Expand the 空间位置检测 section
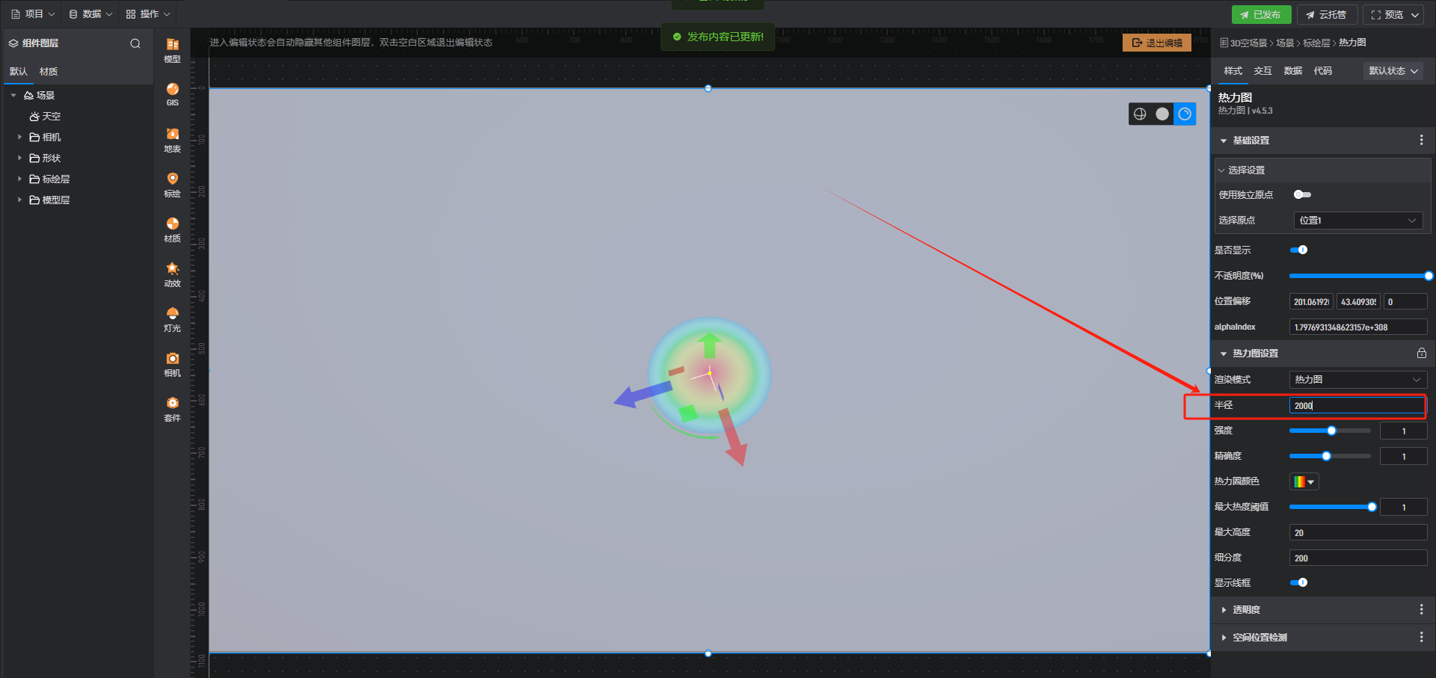 (x=1224, y=638)
